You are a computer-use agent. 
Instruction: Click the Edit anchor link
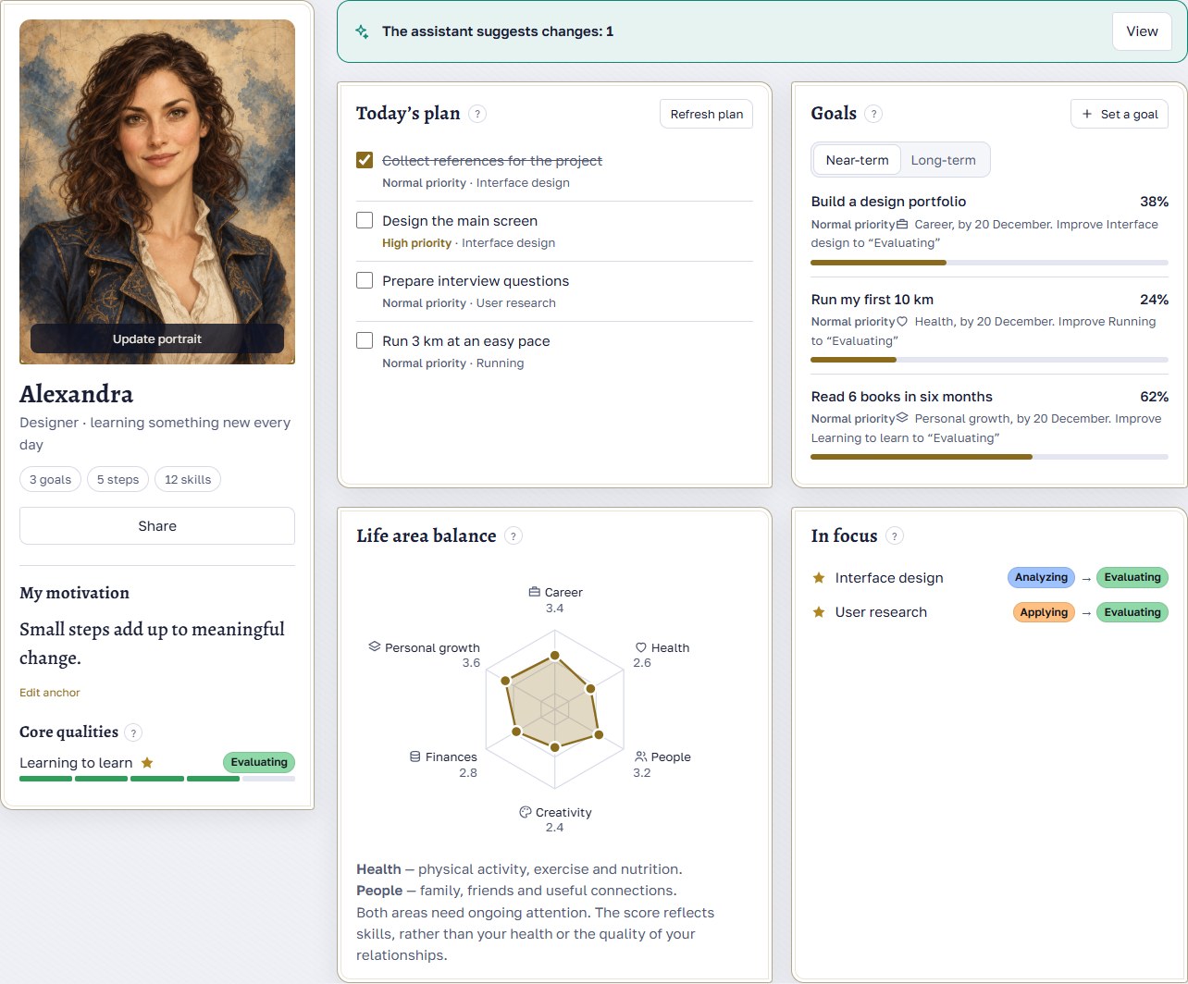pos(50,693)
